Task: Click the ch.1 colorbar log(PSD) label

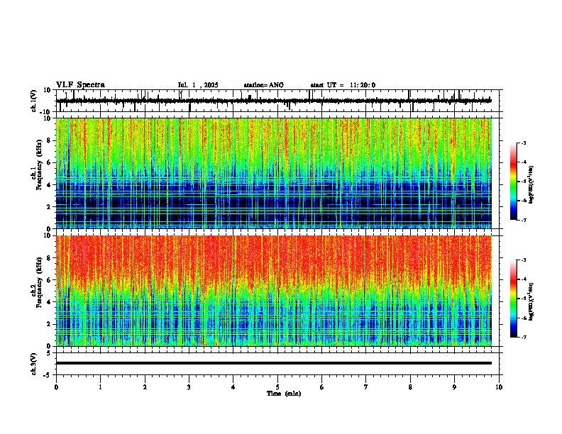Action: coord(531,185)
